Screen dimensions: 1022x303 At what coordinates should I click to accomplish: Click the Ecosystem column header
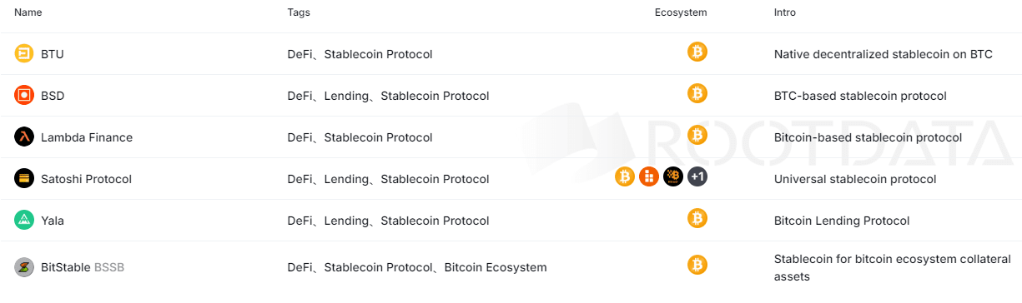(681, 12)
